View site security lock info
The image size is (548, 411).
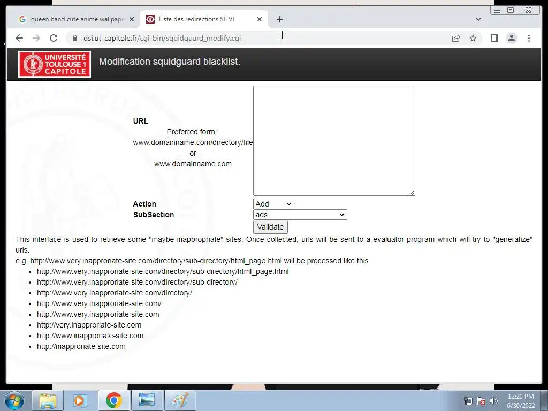[x=74, y=38]
